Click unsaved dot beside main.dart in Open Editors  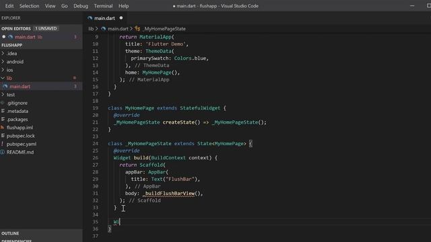(x=4, y=37)
